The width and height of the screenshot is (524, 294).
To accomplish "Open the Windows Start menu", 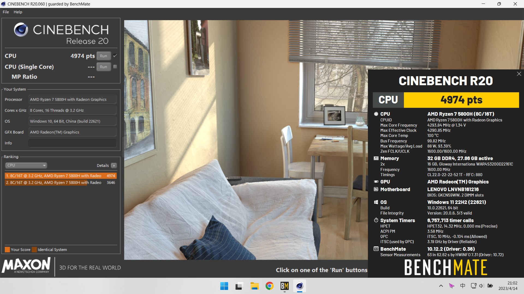I will point(224,286).
